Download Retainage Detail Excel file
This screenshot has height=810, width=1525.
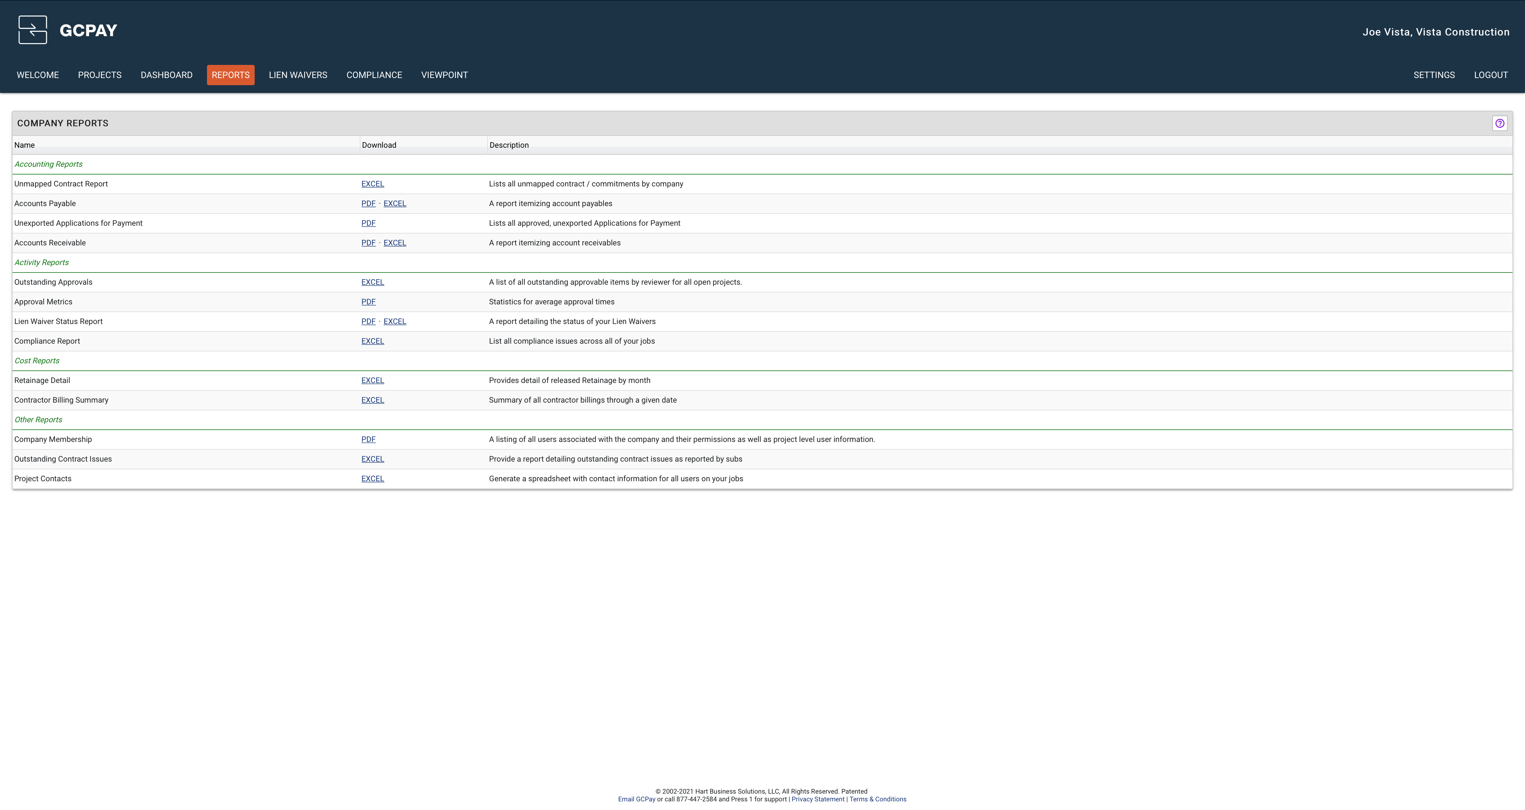coord(372,381)
